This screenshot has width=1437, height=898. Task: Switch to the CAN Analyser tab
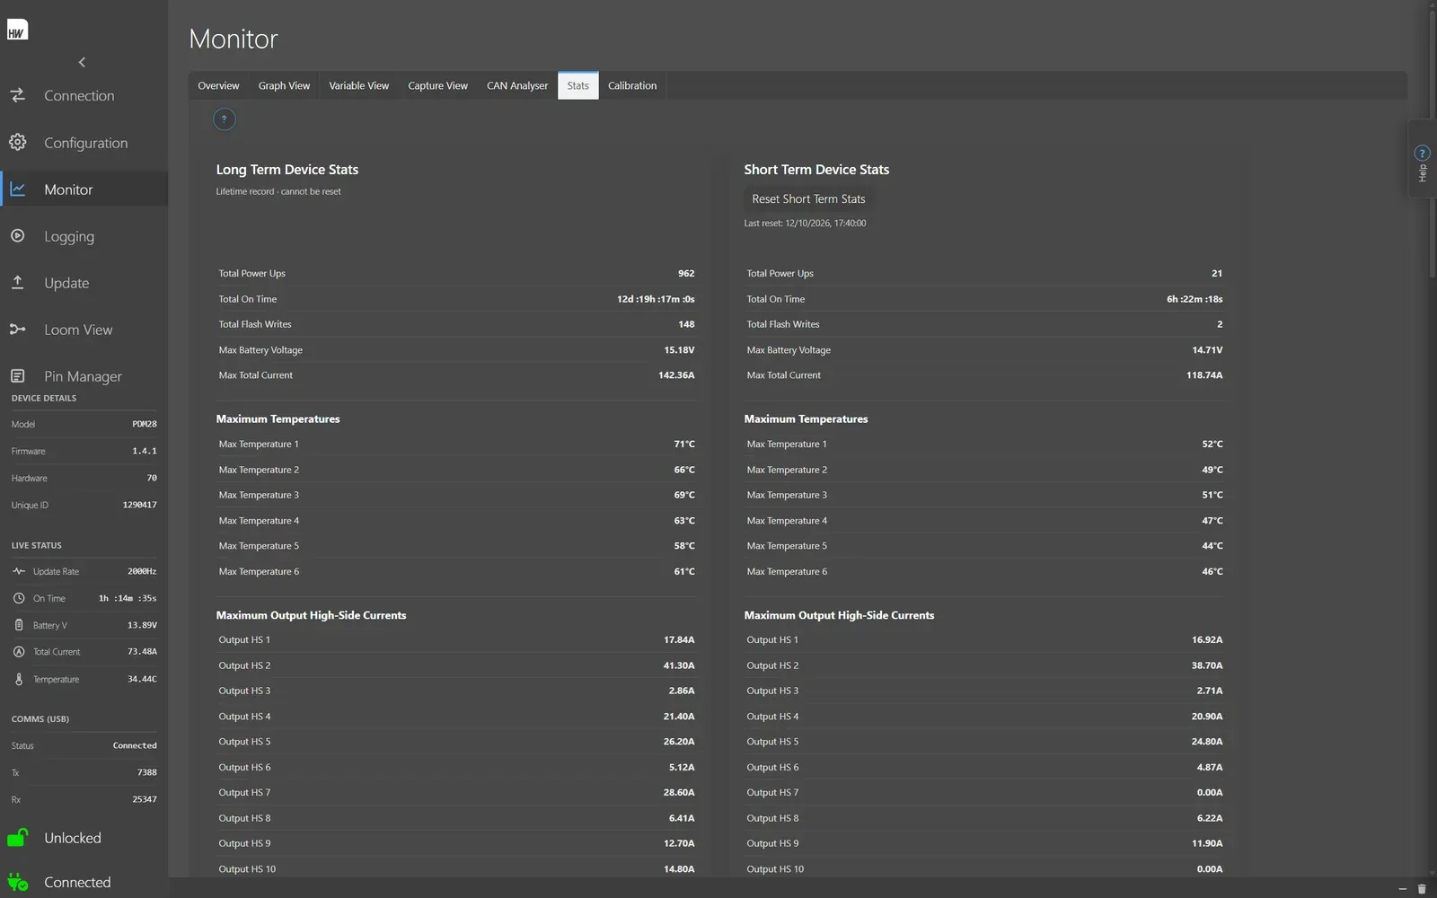tap(517, 85)
